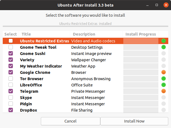Select the Telegram title
This screenshot has height=128, width=171.
point(29,91)
